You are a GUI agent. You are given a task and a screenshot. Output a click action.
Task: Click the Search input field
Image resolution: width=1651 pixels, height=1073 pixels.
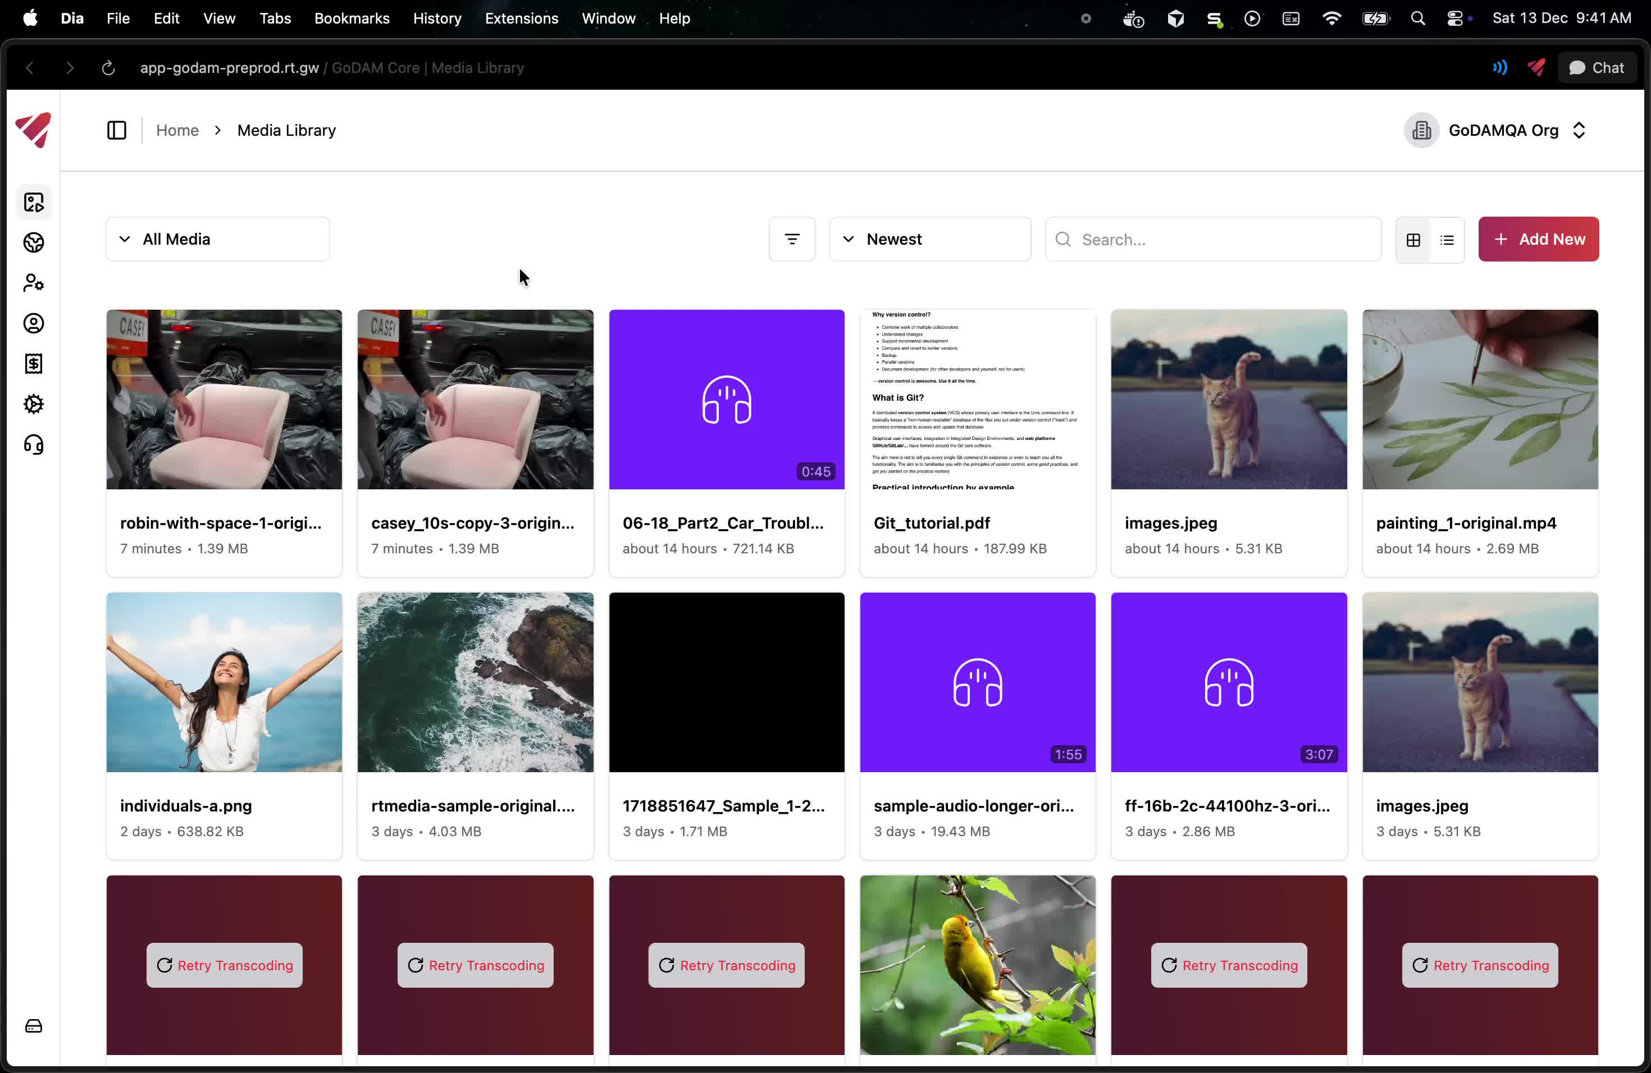pos(1214,239)
